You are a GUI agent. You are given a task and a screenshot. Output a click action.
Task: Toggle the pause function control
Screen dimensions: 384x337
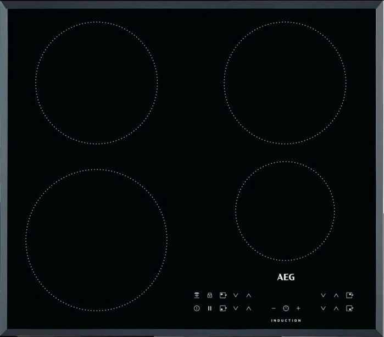(209, 308)
